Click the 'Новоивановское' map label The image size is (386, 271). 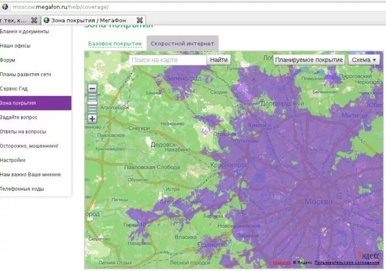pos(239,226)
